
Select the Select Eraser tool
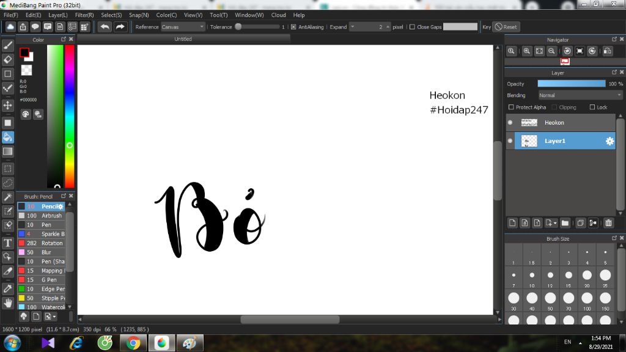click(7, 225)
